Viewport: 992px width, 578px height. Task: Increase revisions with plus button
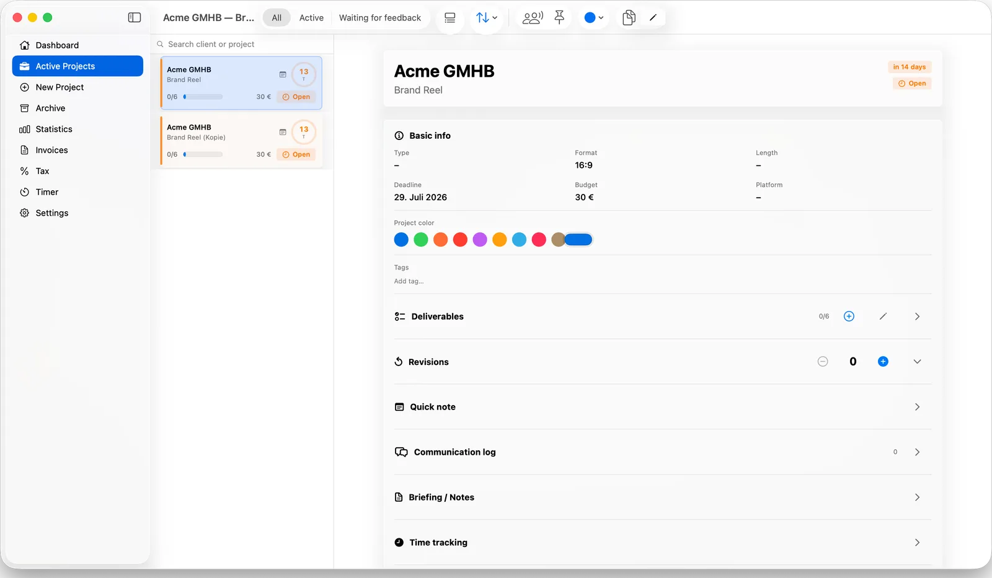(883, 362)
